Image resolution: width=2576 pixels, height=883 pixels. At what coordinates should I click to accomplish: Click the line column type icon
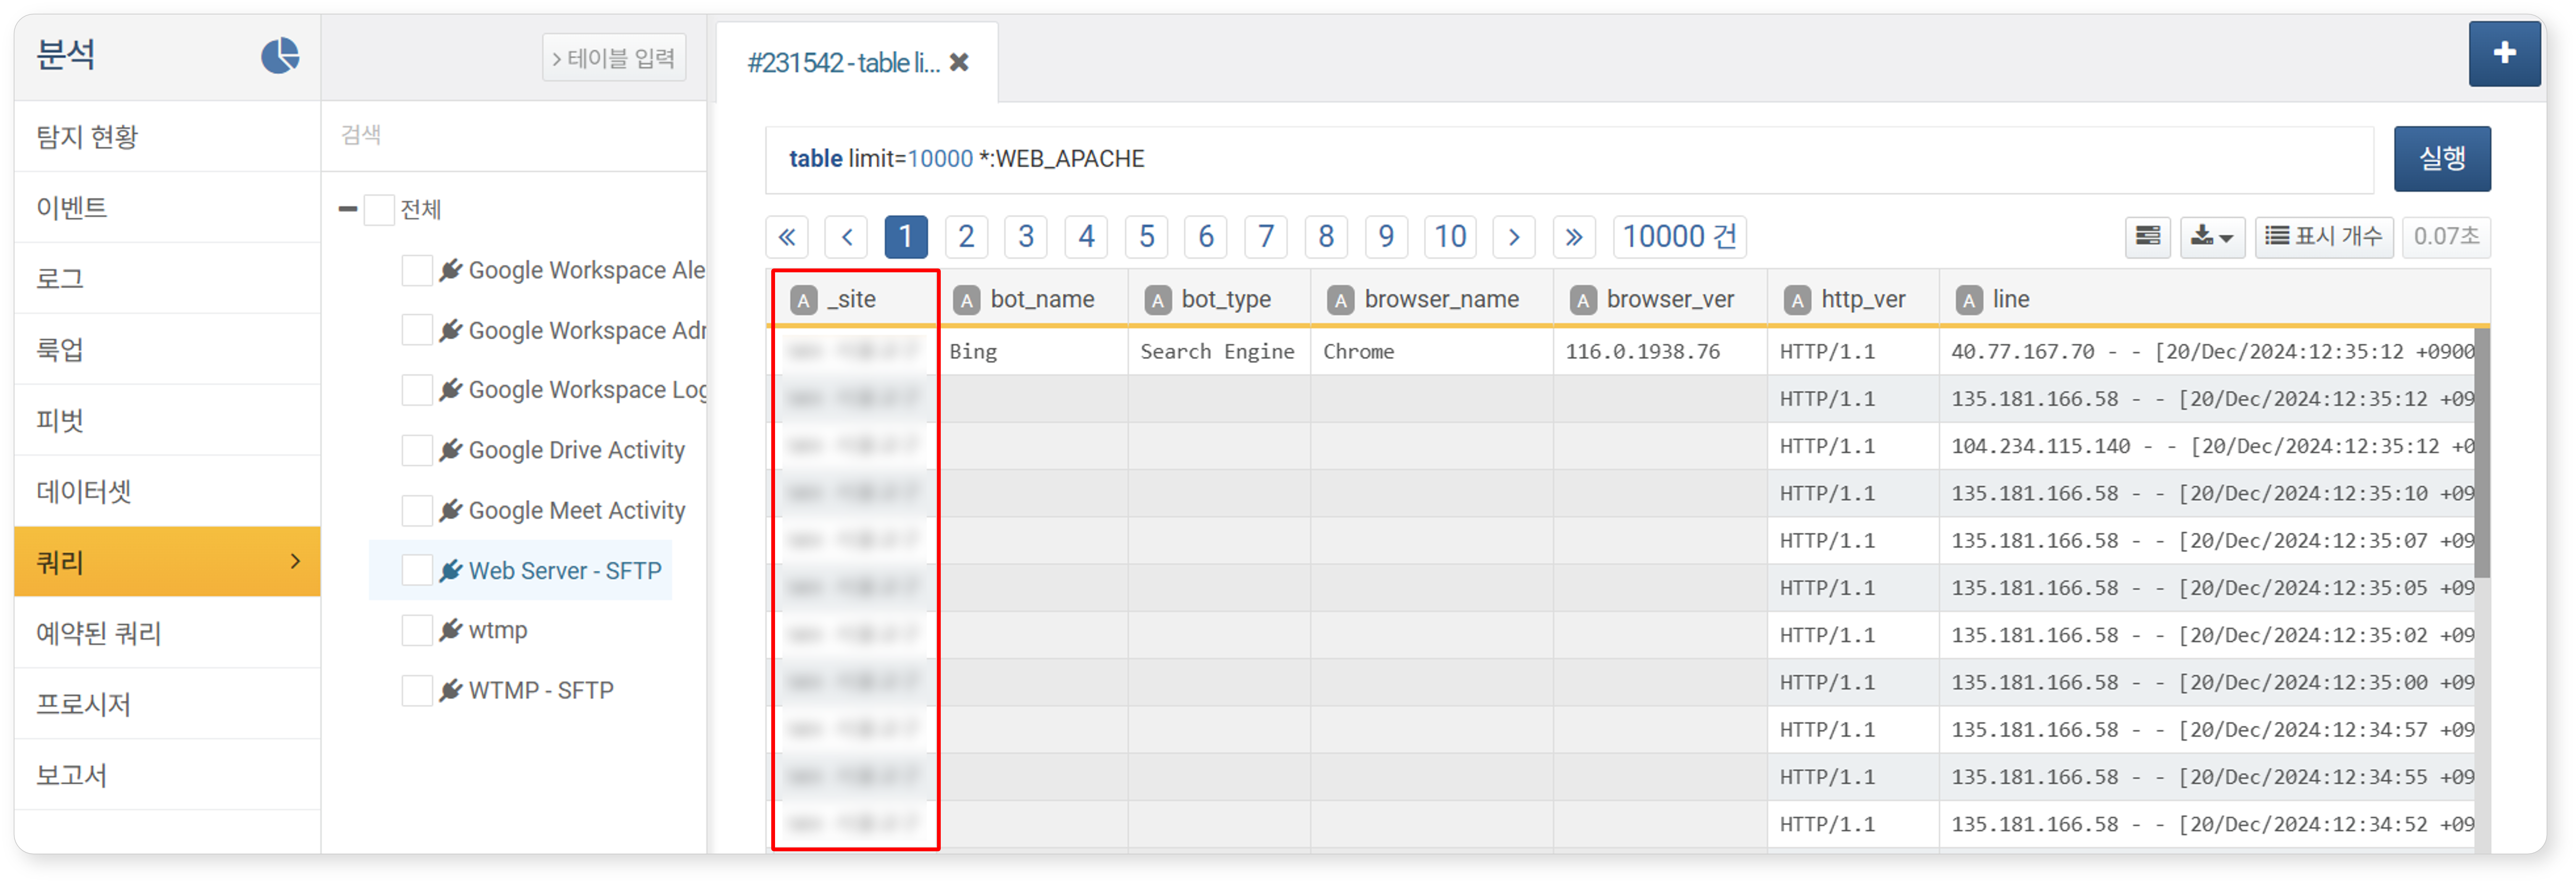tap(1968, 300)
